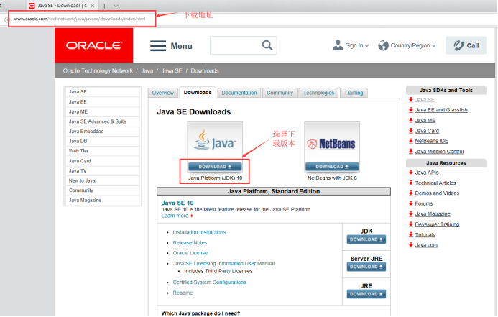Click the red arrow icon beside Java EE and Glassfish
The image size is (498, 317).
pyautogui.click(x=410, y=110)
